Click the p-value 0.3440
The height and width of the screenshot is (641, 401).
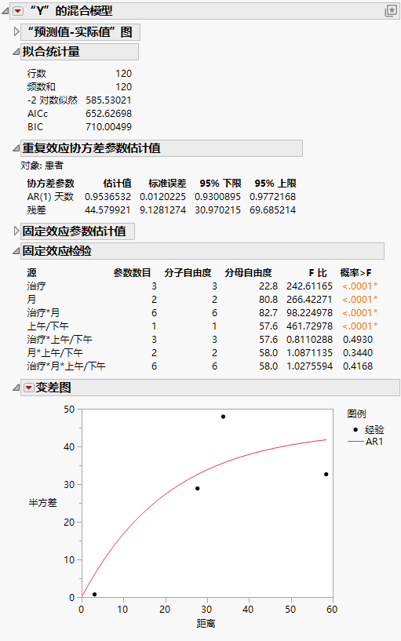point(358,353)
